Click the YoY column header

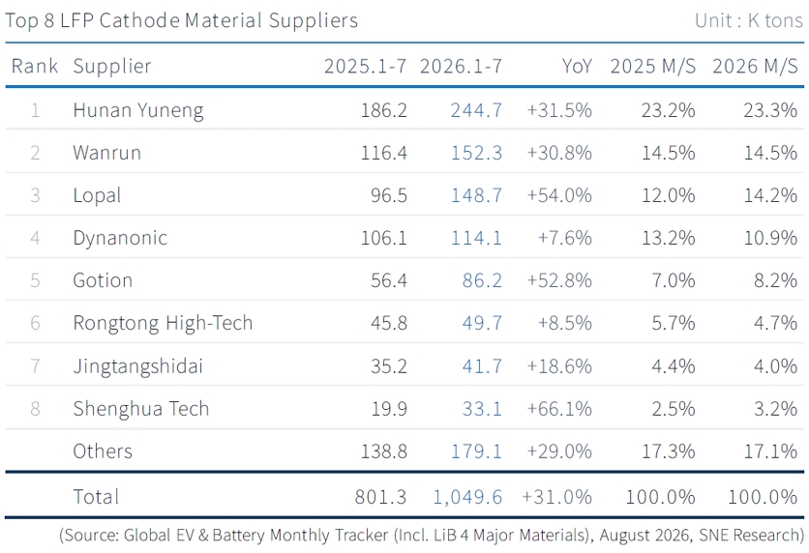pos(577,66)
